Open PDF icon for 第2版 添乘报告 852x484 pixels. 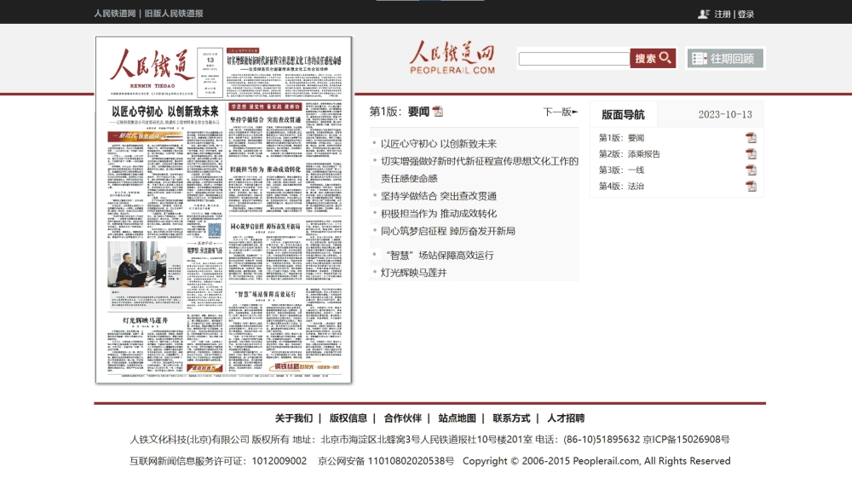(751, 153)
